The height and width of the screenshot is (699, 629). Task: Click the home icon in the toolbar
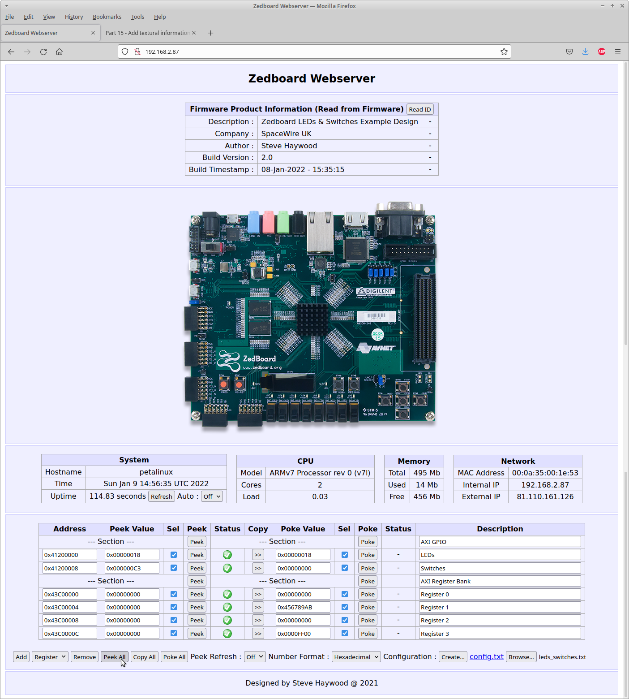click(59, 52)
